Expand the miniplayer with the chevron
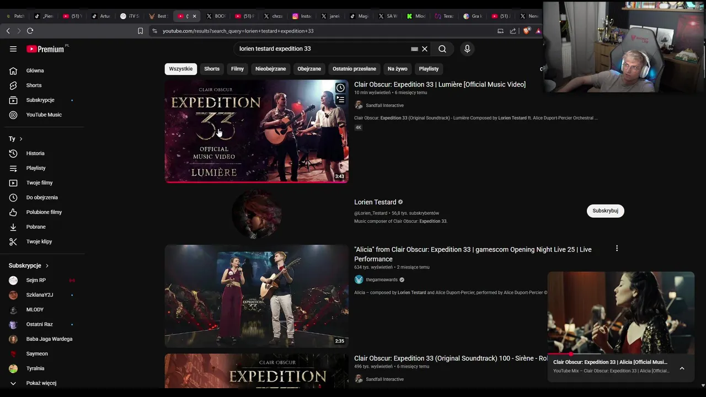Screen dimensions: 706x397 click(682, 368)
